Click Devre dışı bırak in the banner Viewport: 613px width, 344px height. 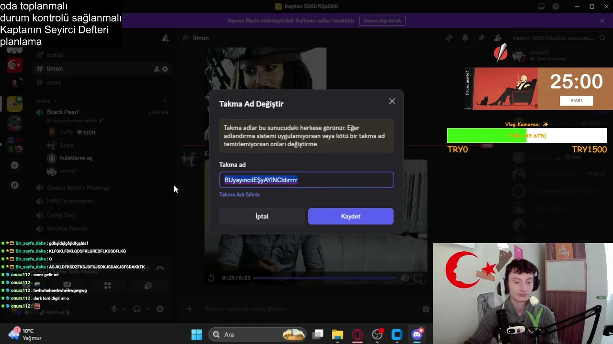[x=382, y=21]
